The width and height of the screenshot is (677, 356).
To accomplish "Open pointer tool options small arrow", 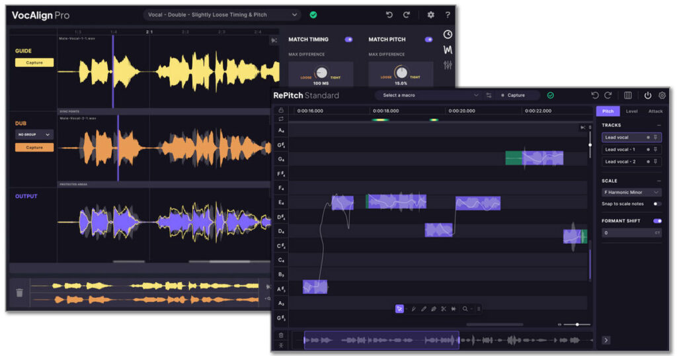I will [407, 309].
